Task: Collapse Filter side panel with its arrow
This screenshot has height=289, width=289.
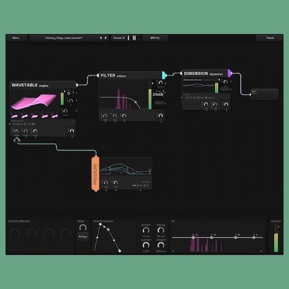Action: 153,83
